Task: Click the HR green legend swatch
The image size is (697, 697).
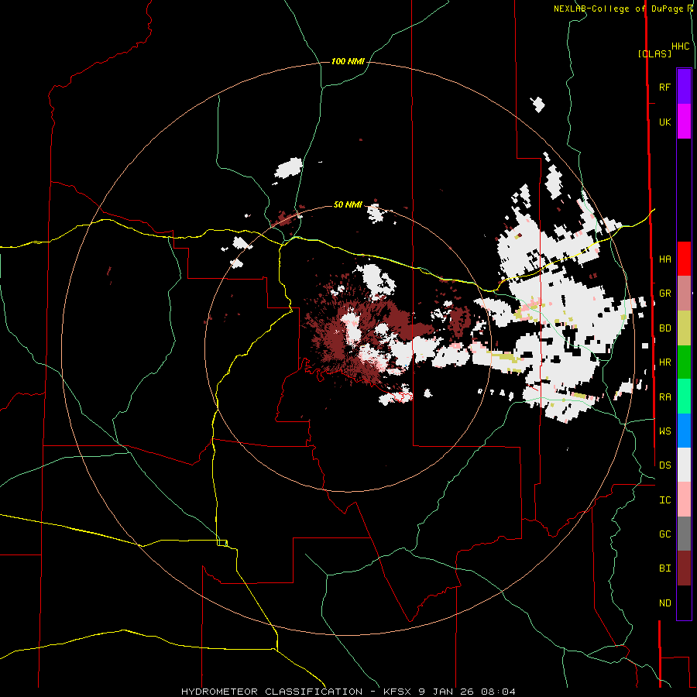Action: point(684,362)
